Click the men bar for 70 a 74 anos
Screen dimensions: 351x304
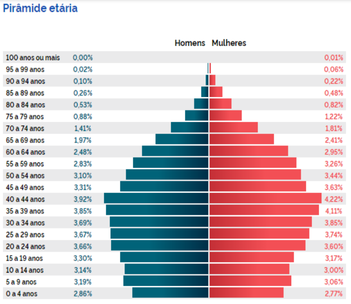(190, 127)
